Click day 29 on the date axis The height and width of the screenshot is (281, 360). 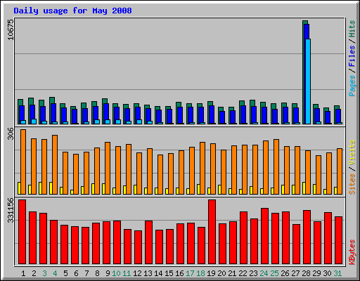coord(316,273)
